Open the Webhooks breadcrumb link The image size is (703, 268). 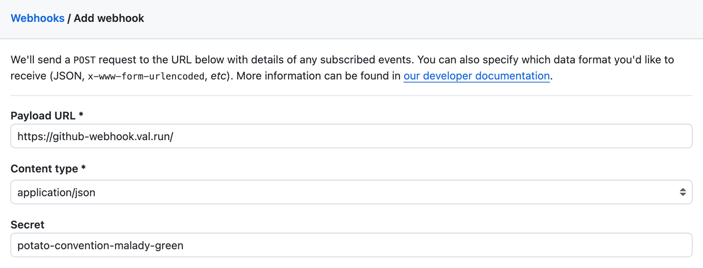[x=37, y=18]
